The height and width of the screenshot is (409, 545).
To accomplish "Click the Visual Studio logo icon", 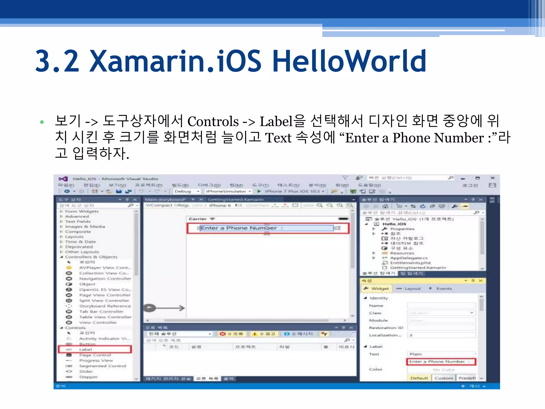I will 63,179.
